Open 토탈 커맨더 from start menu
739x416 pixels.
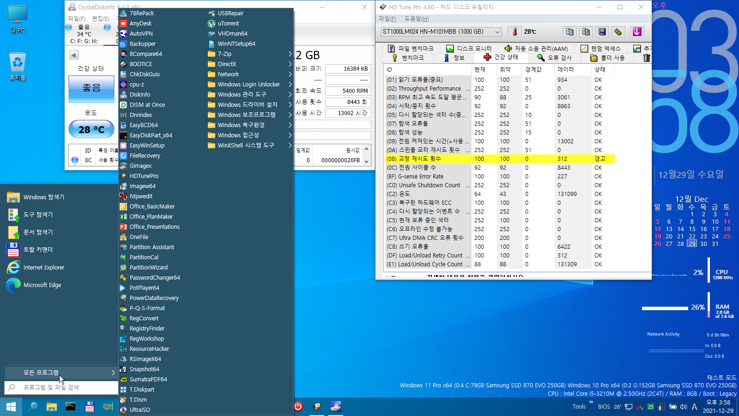[38, 250]
